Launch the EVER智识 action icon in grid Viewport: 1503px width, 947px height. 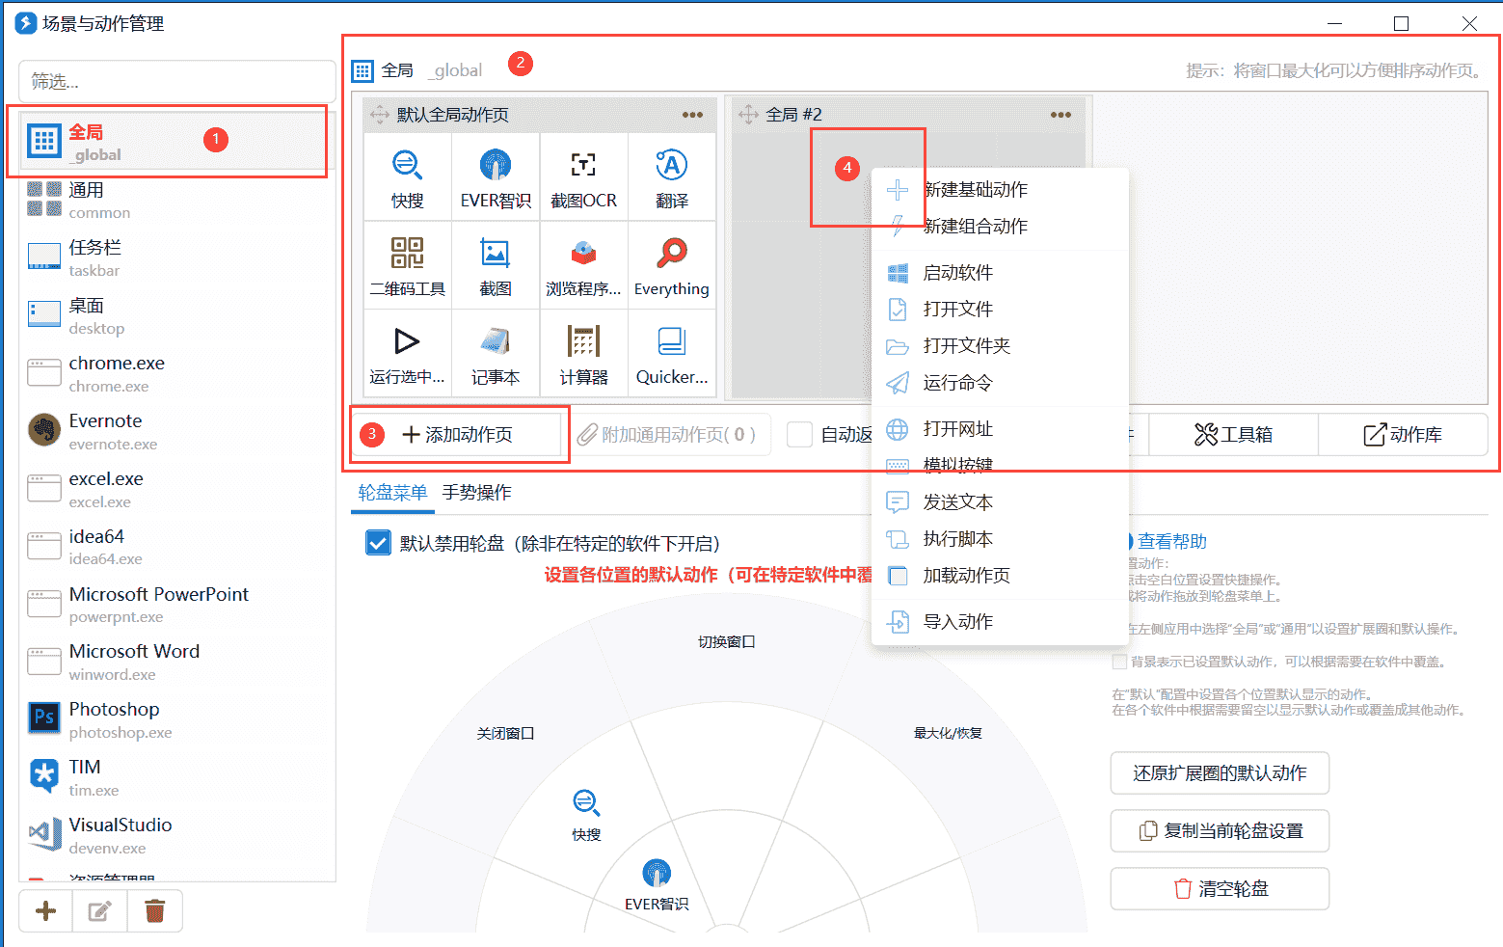coord(496,177)
